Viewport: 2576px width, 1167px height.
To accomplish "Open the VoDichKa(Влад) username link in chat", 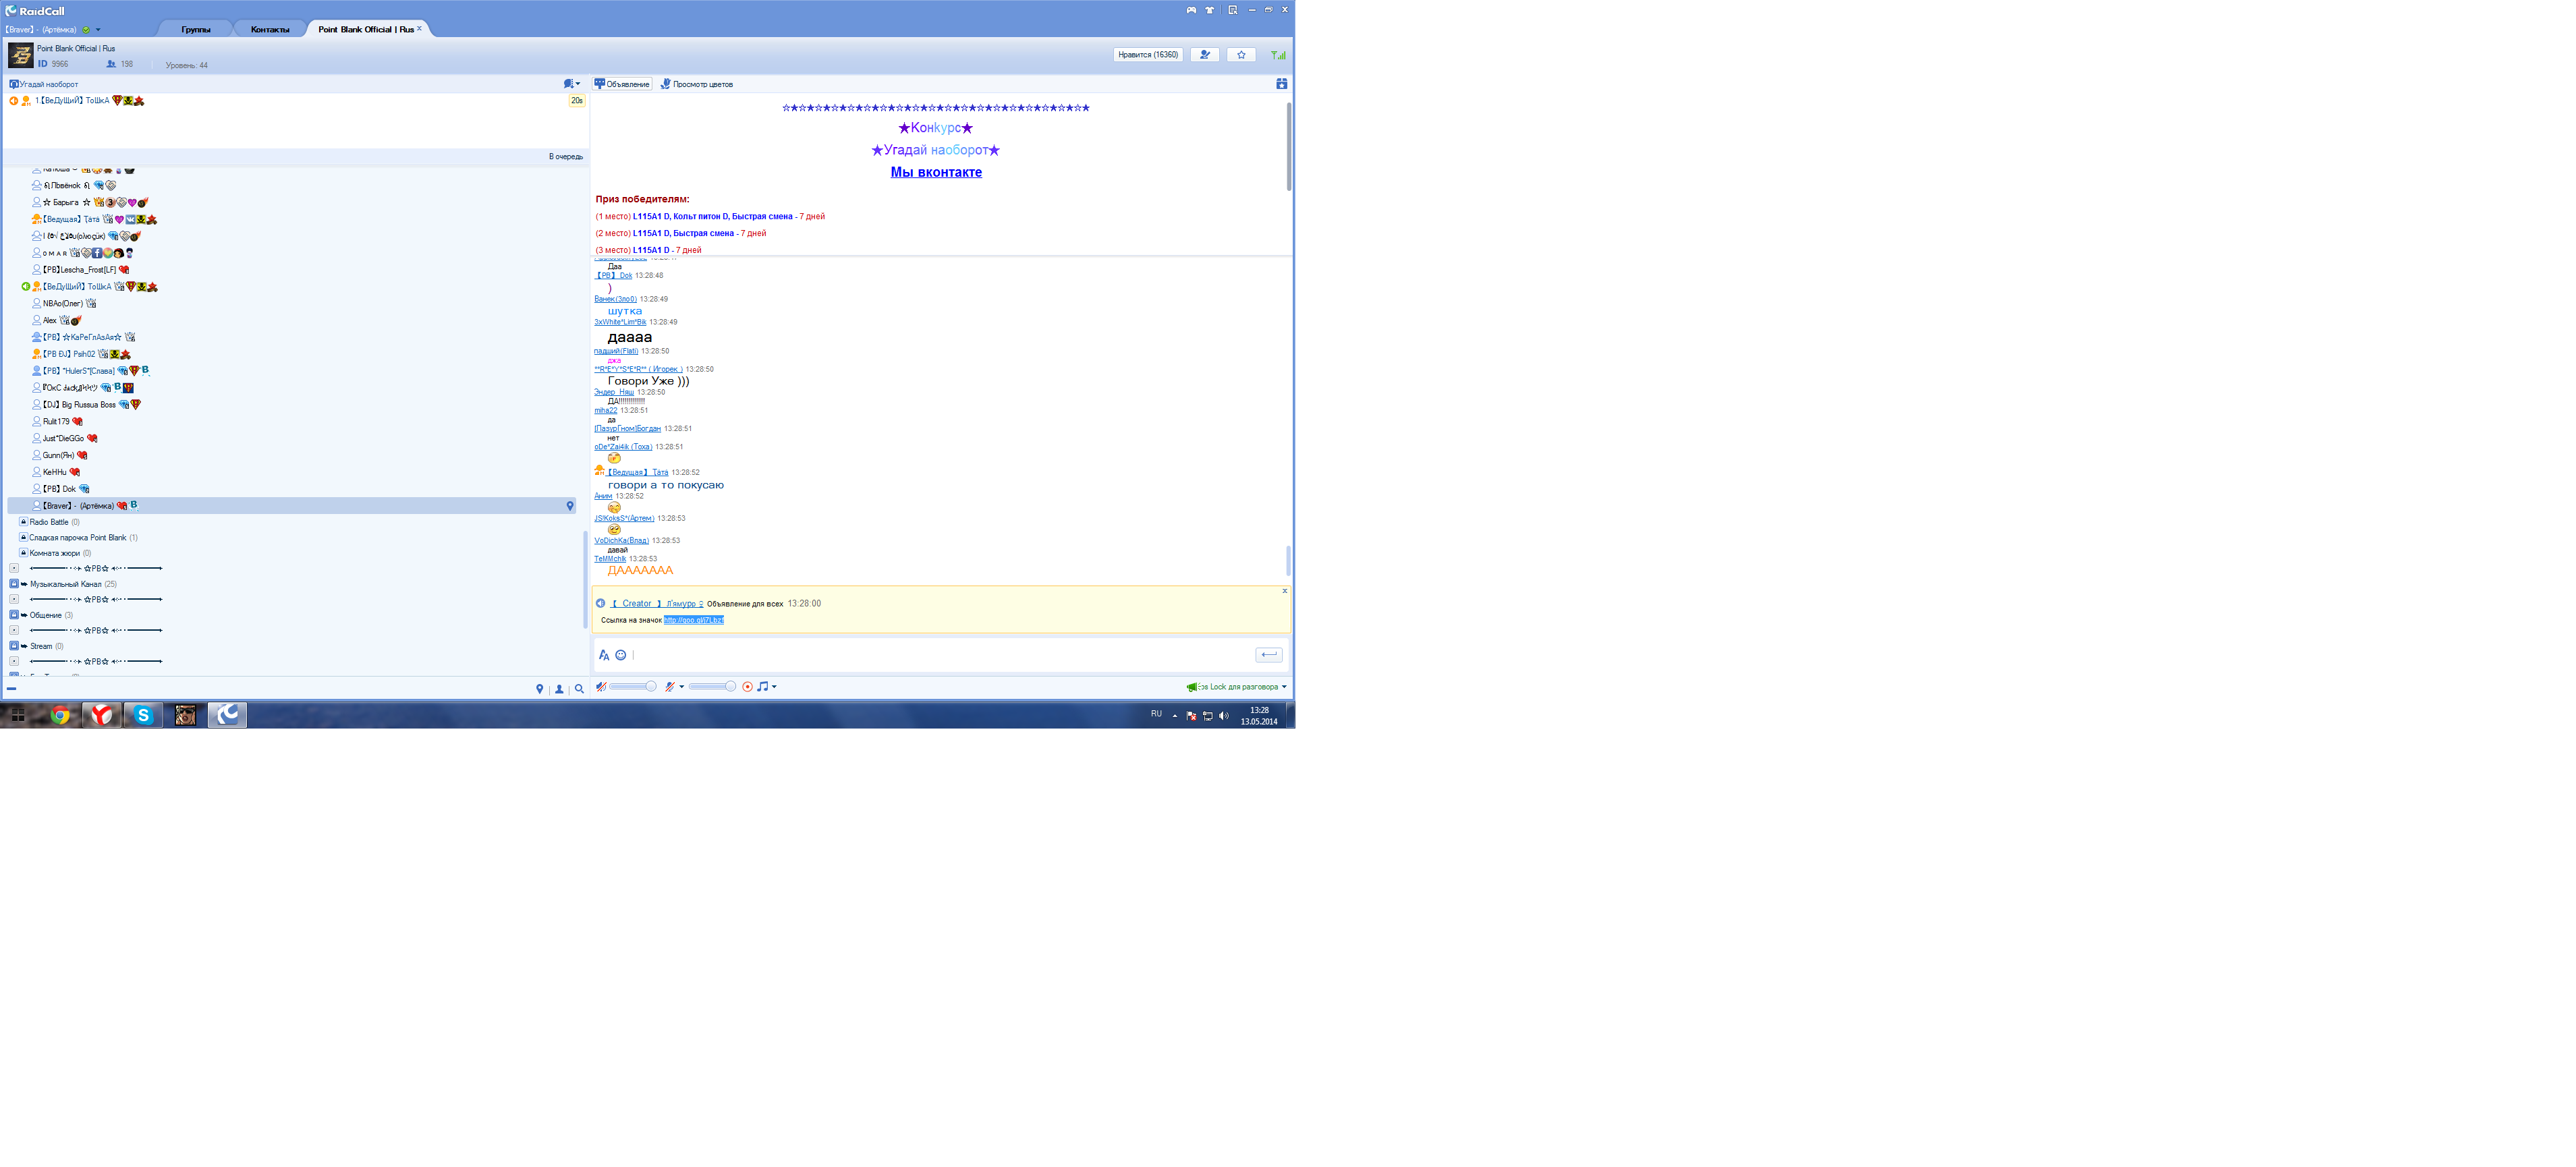I will click(x=621, y=541).
